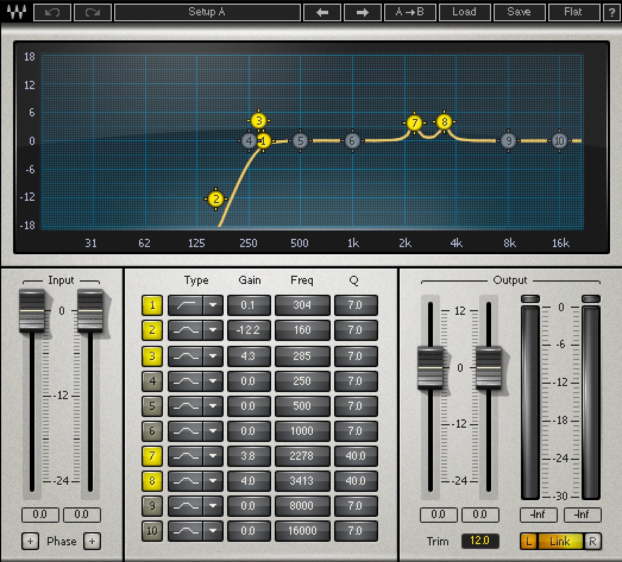
Task: Enable band 10 with its number button
Action: click(152, 531)
